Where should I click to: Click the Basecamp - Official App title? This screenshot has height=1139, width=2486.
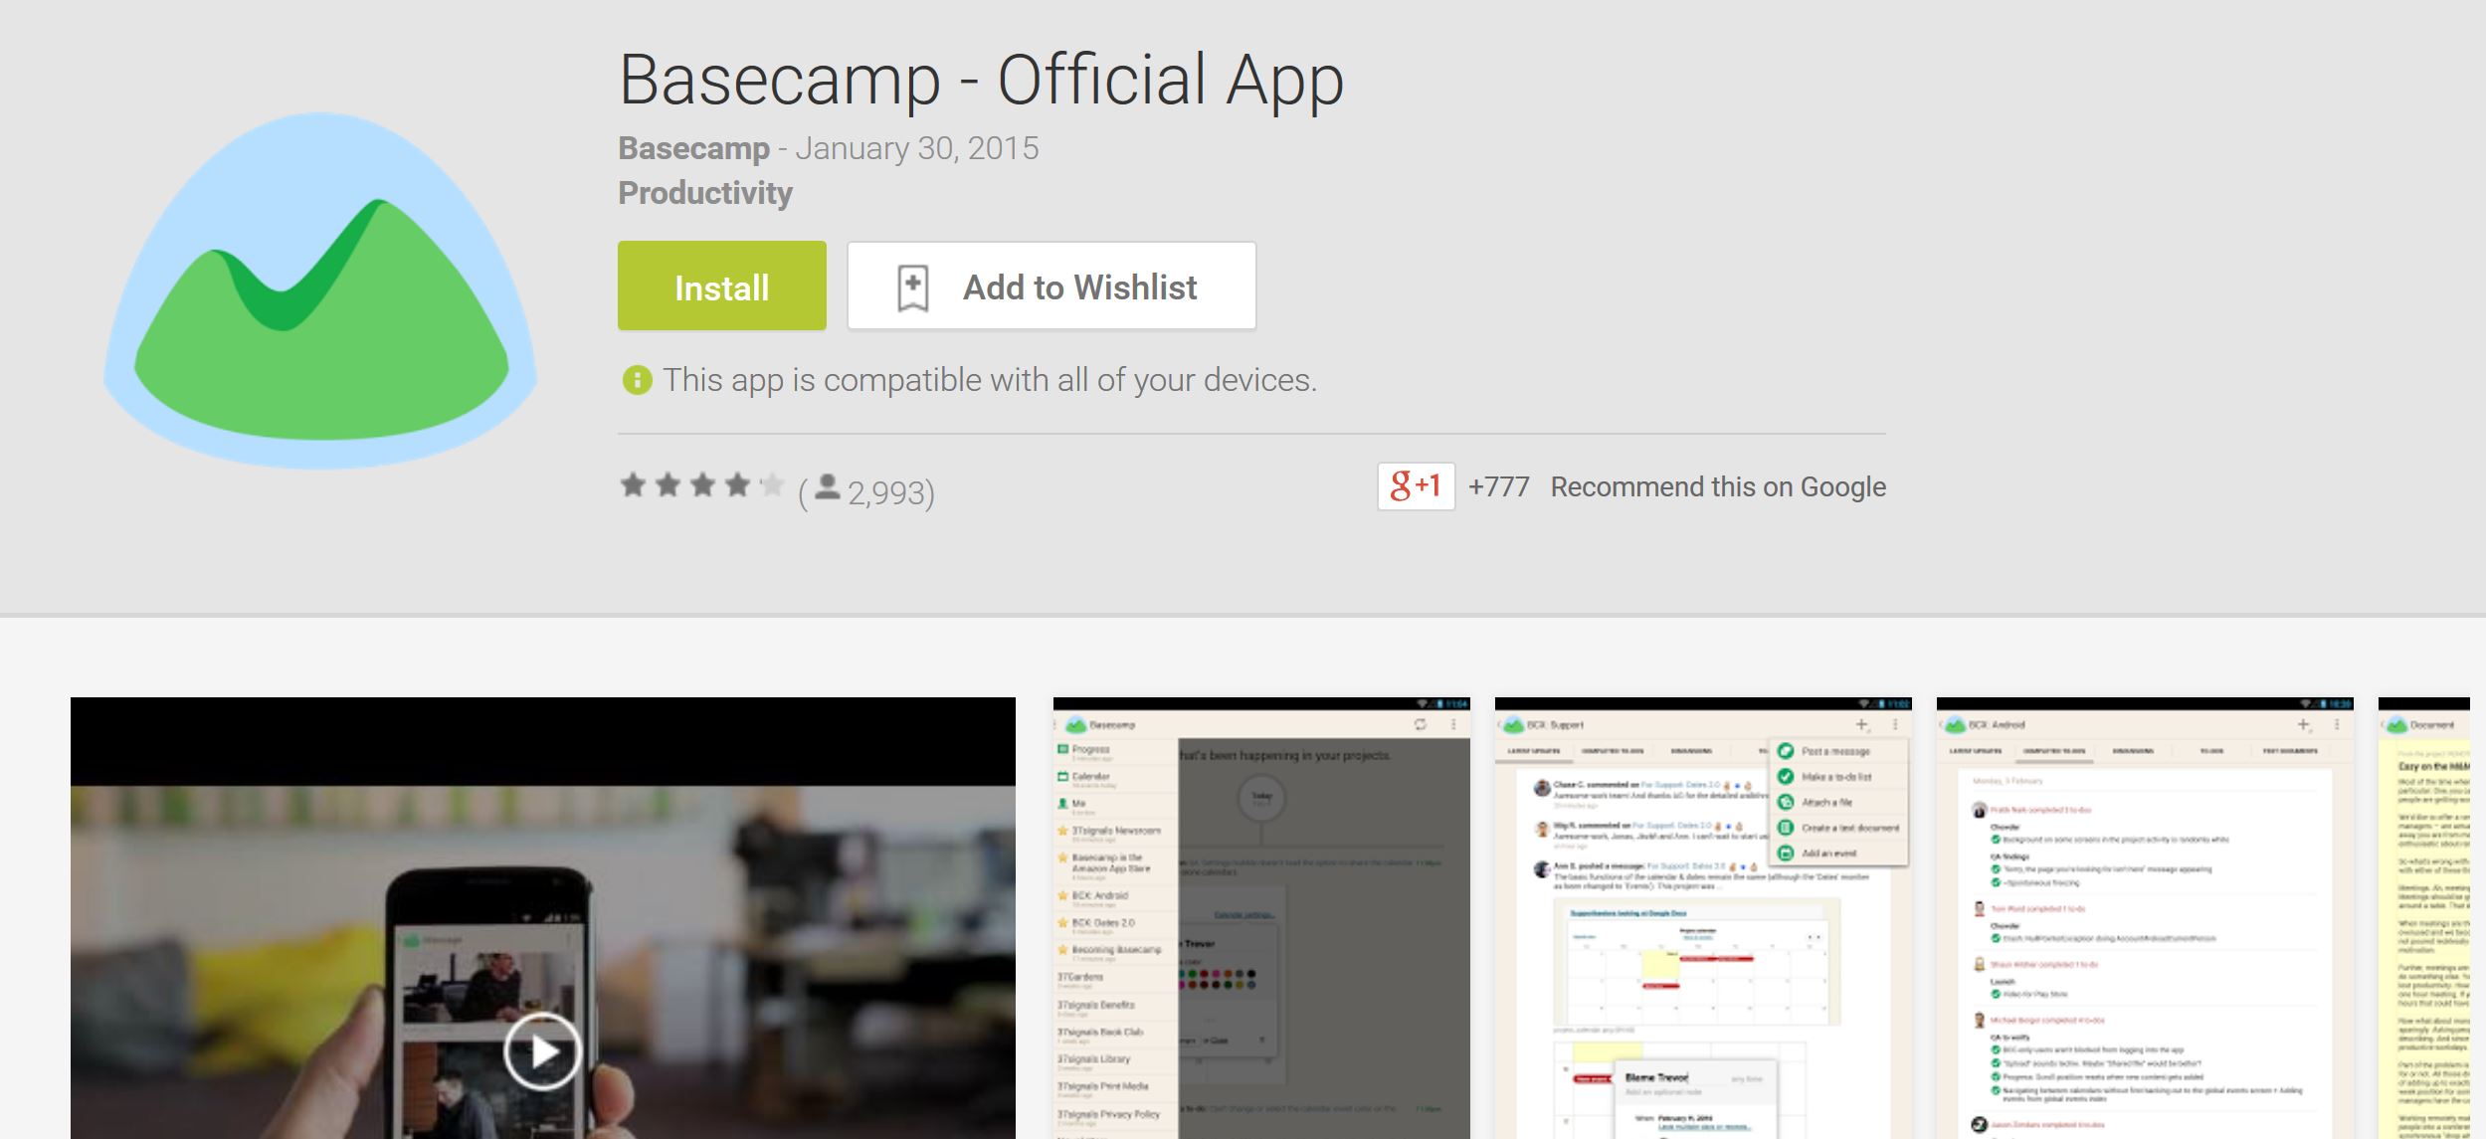(981, 80)
